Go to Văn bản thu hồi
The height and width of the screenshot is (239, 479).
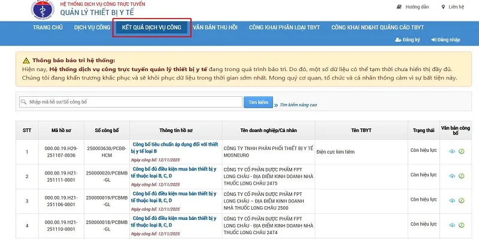coord(215,27)
